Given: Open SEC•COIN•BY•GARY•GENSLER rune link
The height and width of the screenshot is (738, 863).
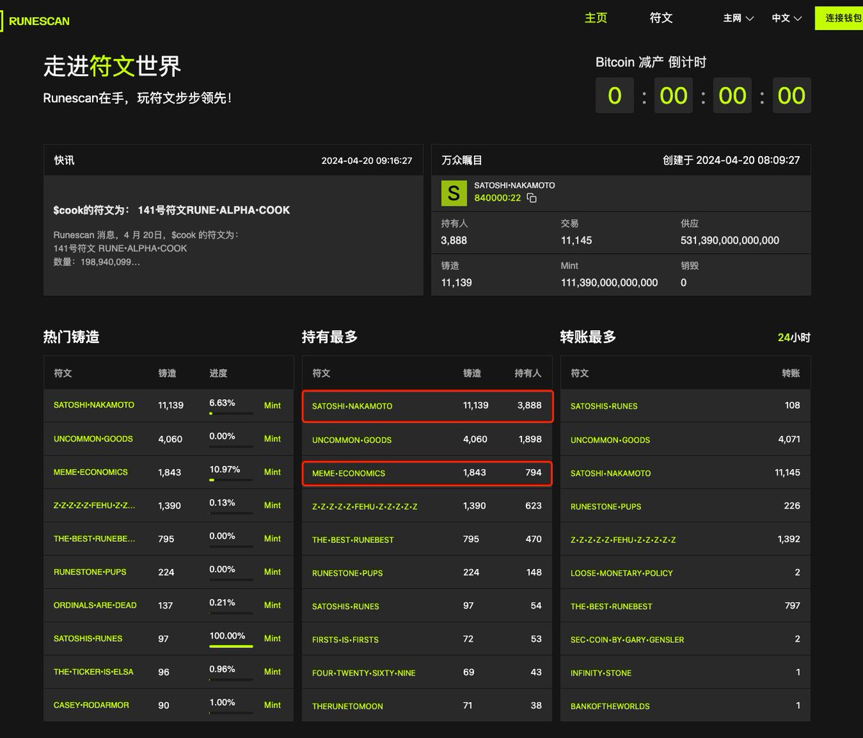Looking at the screenshot, I should click(627, 639).
